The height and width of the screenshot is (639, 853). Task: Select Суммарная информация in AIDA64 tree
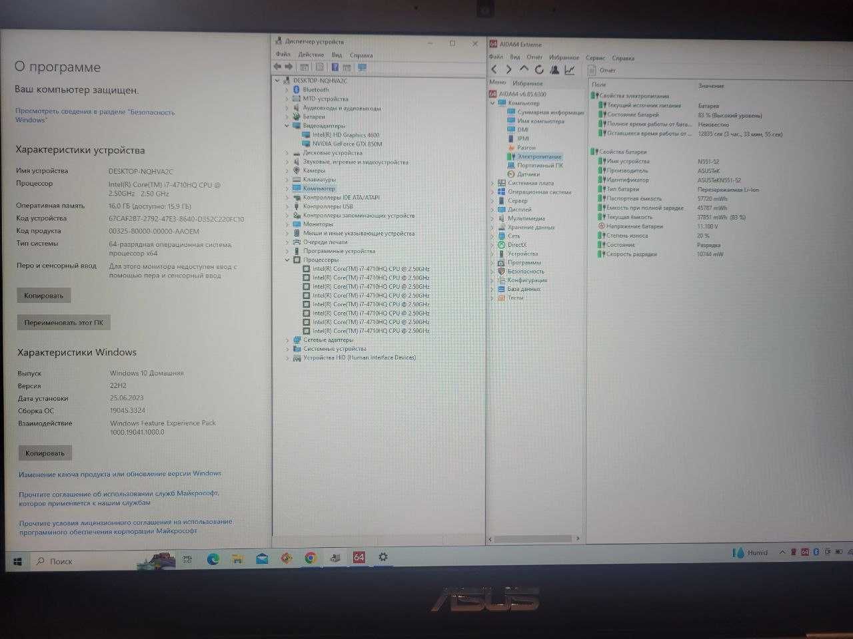click(550, 112)
